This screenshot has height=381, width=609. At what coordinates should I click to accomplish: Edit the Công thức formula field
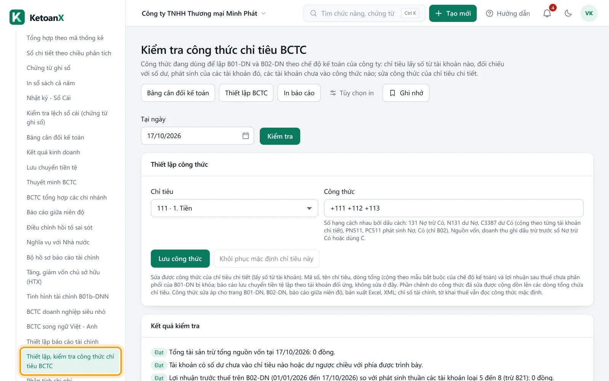[x=454, y=208]
